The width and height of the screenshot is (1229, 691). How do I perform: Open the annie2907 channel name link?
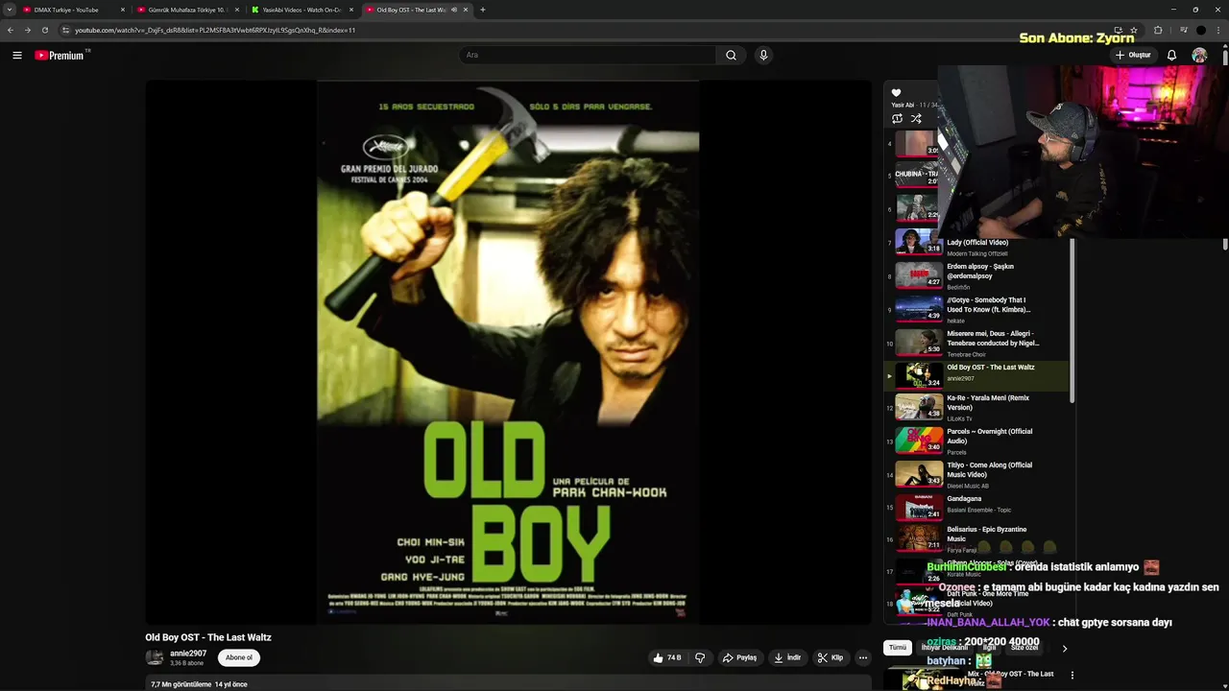tap(188, 654)
